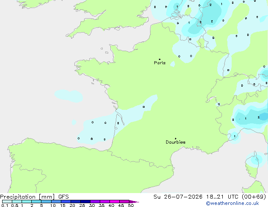Screen dimensions: 268x207
Task: Open the weatheronline.co.uk link
Action: point(232,203)
